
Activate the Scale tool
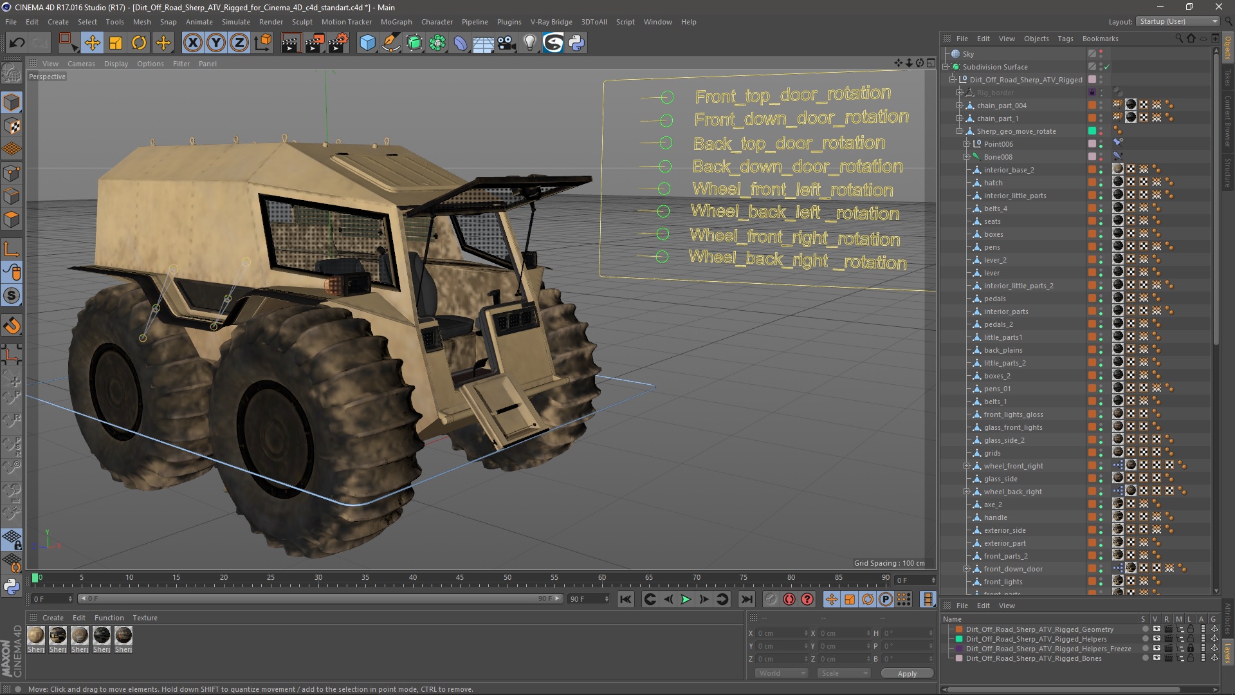[116, 43]
